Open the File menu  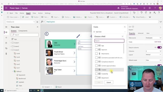click(x=16, y=13)
